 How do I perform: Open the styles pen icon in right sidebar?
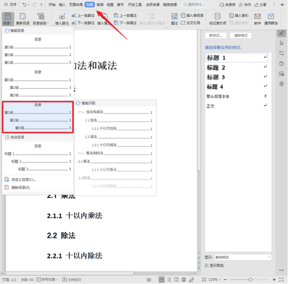(x=281, y=33)
